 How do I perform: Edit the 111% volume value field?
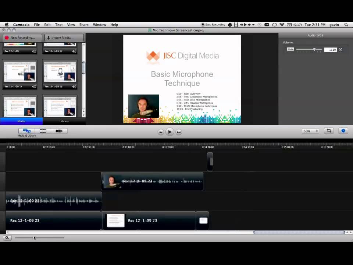click(331, 50)
